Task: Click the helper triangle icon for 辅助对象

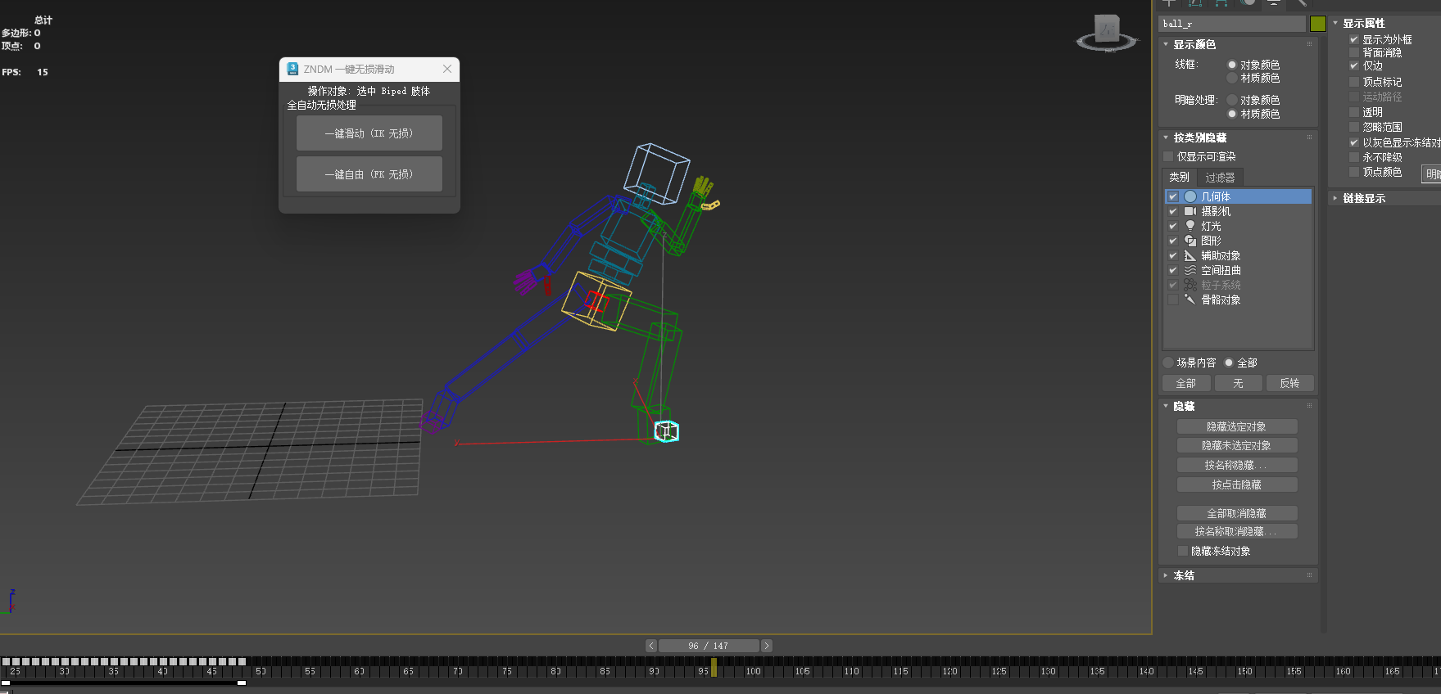Action: pos(1190,255)
